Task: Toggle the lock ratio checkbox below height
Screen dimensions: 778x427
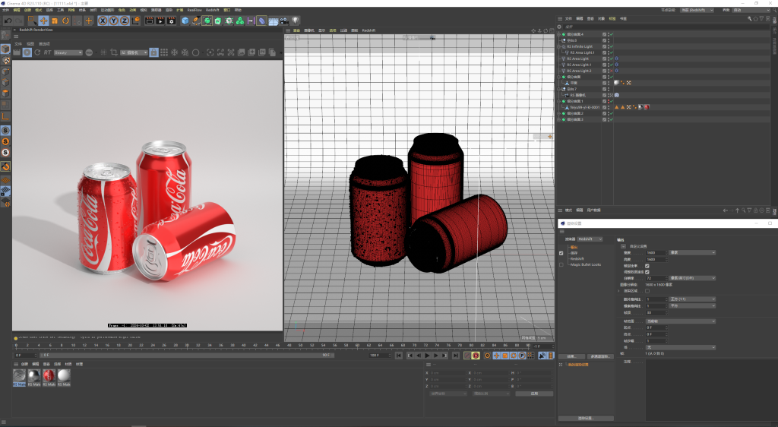Action: coord(647,266)
